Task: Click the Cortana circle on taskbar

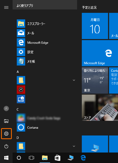Action: pos(19,158)
